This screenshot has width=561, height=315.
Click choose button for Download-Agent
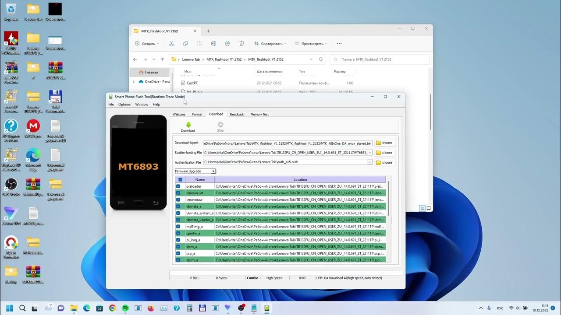(384, 143)
